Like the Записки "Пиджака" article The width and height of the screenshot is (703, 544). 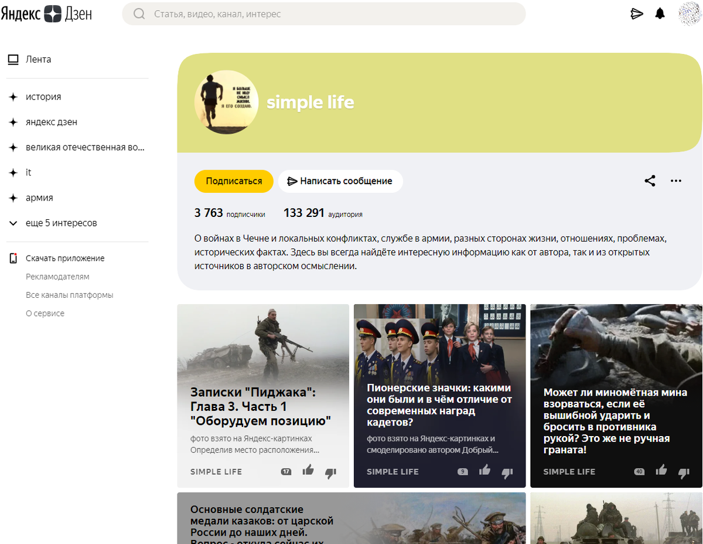[x=308, y=470]
